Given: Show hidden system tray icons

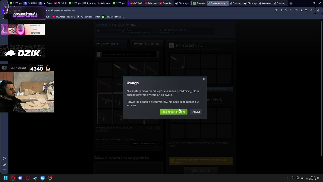Looking at the screenshot, I should tap(287, 178).
